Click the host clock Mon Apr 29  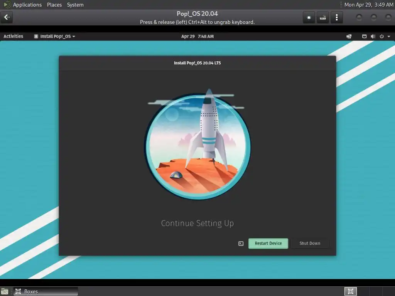click(x=368, y=5)
